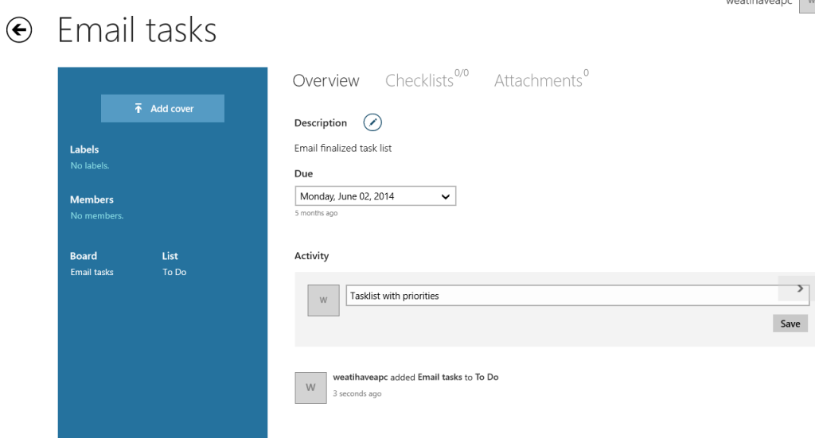Open the To Do list link
This screenshot has width=815, height=438.
(174, 272)
